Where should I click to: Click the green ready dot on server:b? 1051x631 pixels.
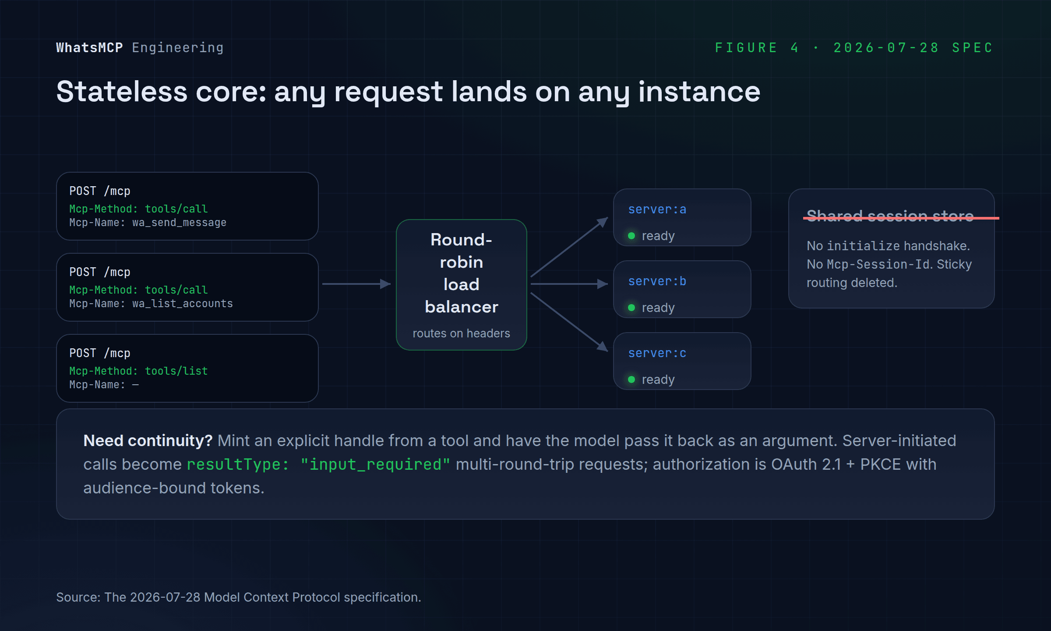click(x=631, y=308)
